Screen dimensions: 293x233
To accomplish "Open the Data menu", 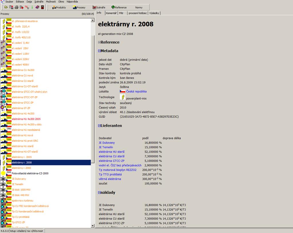I will coord(29,2).
